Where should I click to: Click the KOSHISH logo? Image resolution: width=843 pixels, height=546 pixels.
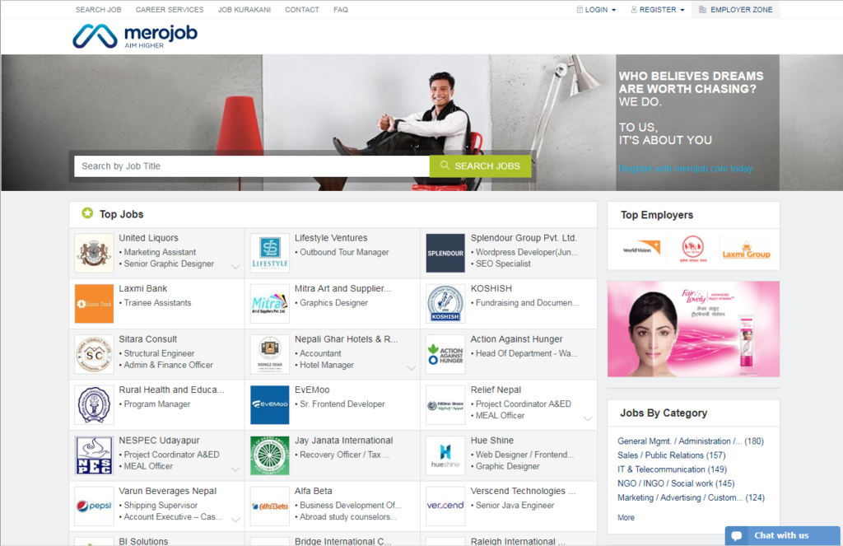point(445,303)
